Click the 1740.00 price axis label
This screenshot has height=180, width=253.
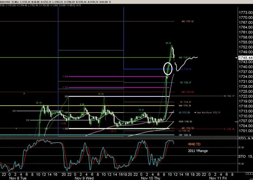coord(246,67)
